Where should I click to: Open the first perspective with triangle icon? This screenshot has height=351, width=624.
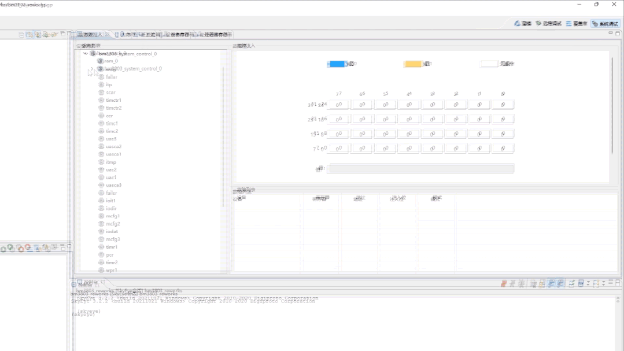coord(523,24)
